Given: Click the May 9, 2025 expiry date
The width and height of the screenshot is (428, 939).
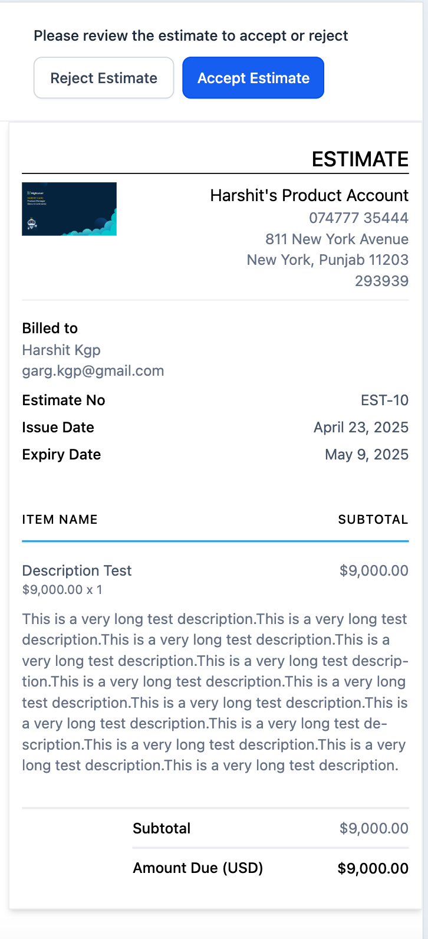Looking at the screenshot, I should click(x=367, y=454).
